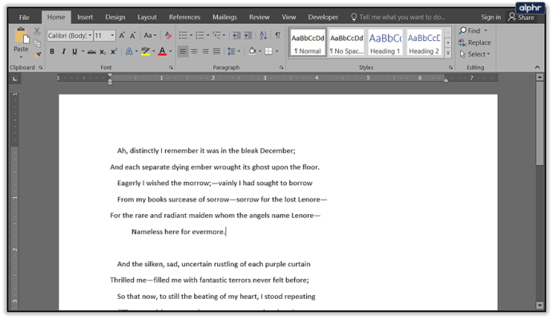Click the Format Painter brush icon
This screenshot has height=319, width=553.
[38, 55]
